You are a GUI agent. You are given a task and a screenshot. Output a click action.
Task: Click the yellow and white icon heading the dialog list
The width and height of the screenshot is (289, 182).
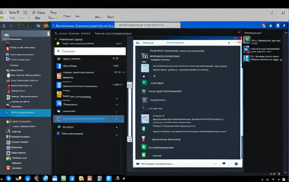144,56
